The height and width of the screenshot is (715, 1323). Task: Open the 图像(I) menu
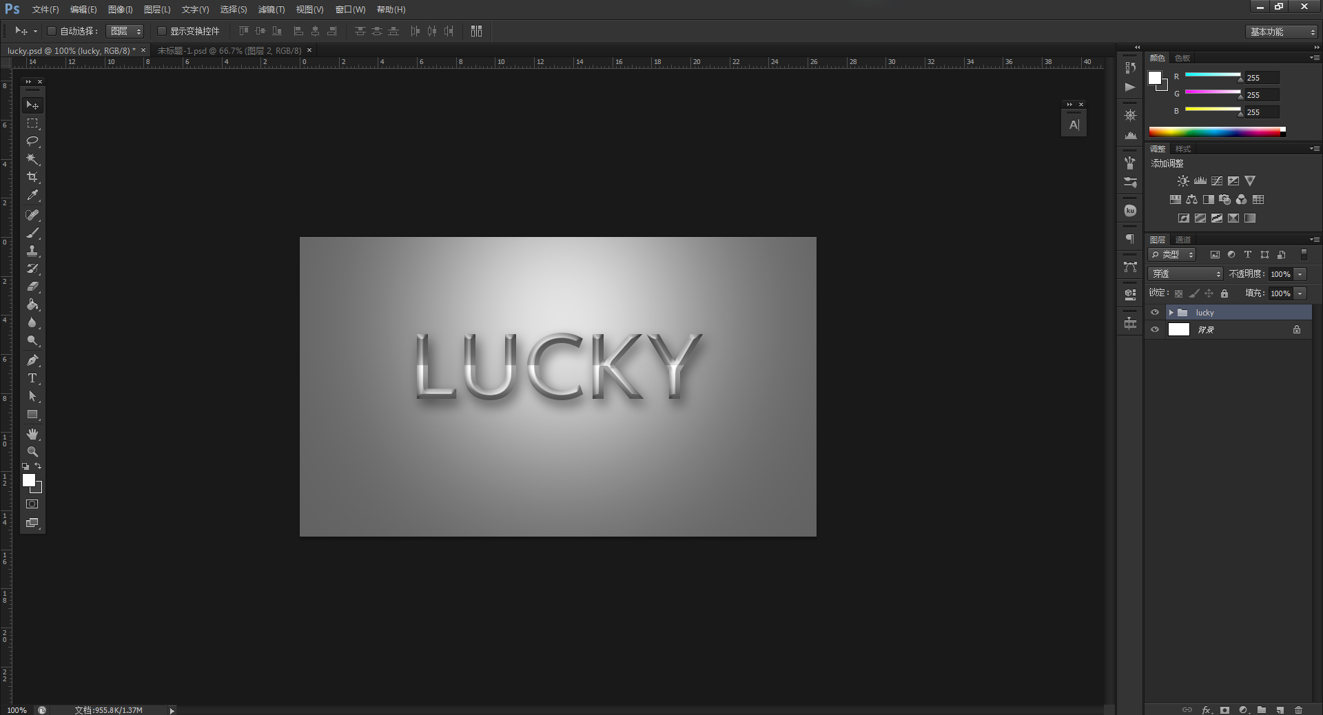pos(121,10)
